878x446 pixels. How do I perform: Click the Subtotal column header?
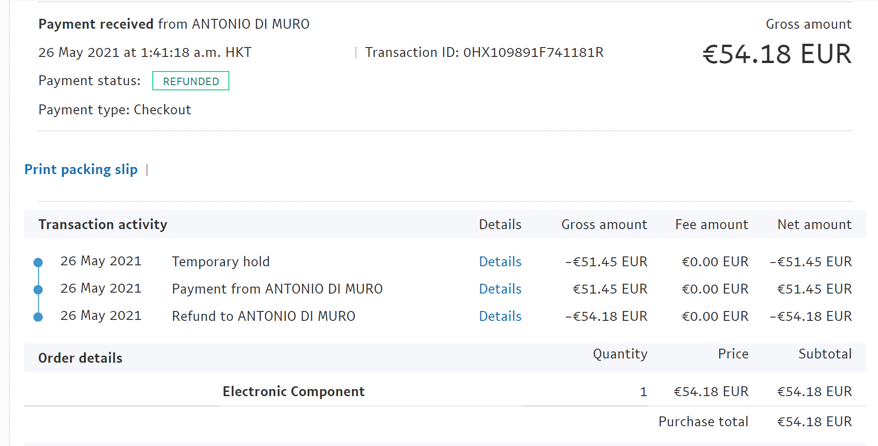(x=825, y=354)
